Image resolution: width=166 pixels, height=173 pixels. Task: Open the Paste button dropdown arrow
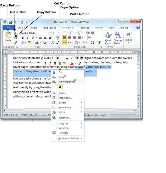tap(8, 43)
